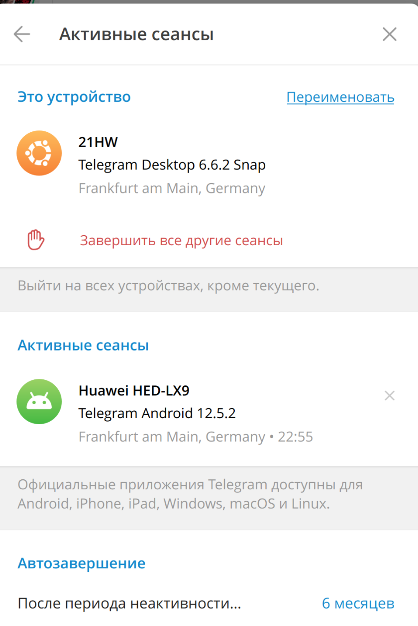Close the Активные сеансы dialog
The image size is (418, 626).
pyautogui.click(x=389, y=34)
